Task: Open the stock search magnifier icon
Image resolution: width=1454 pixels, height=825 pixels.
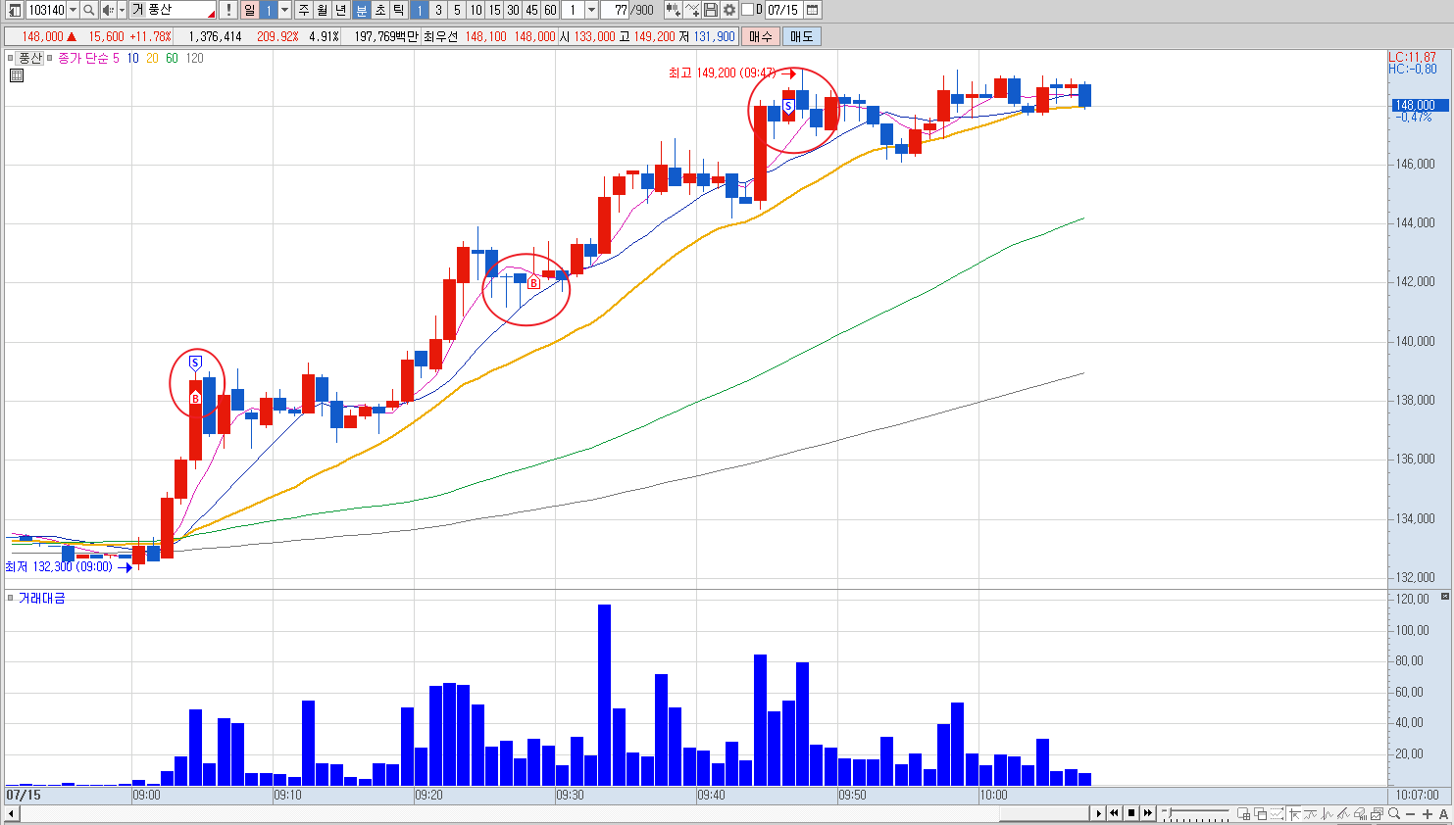Action: (x=88, y=10)
